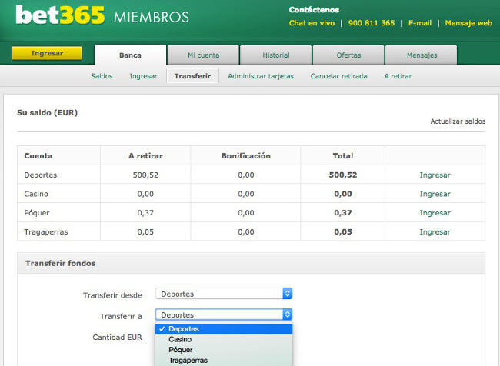Click the Contáctenos heading
Image resolution: width=500 pixels, height=366 pixels.
pos(314,10)
